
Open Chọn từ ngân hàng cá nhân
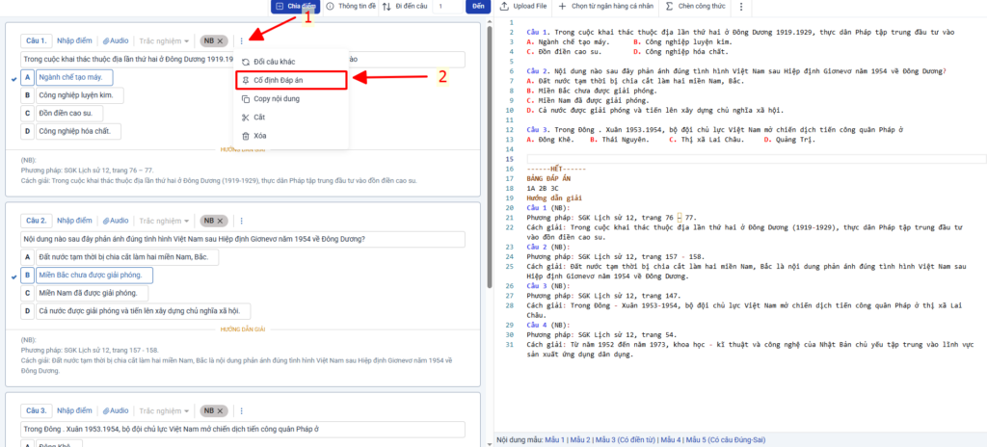coord(607,7)
